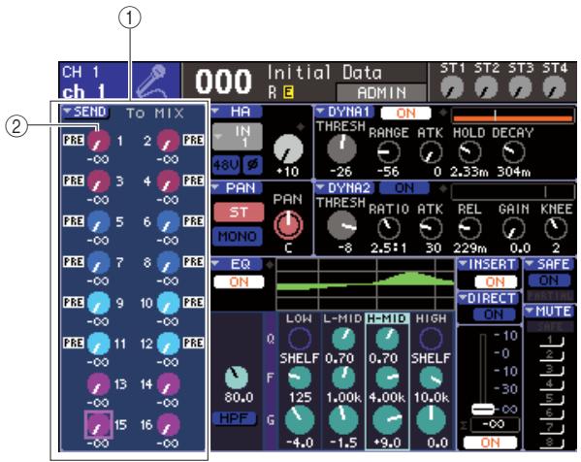Toggle the DIRECT ON button
581x462 pixels.
(x=494, y=314)
